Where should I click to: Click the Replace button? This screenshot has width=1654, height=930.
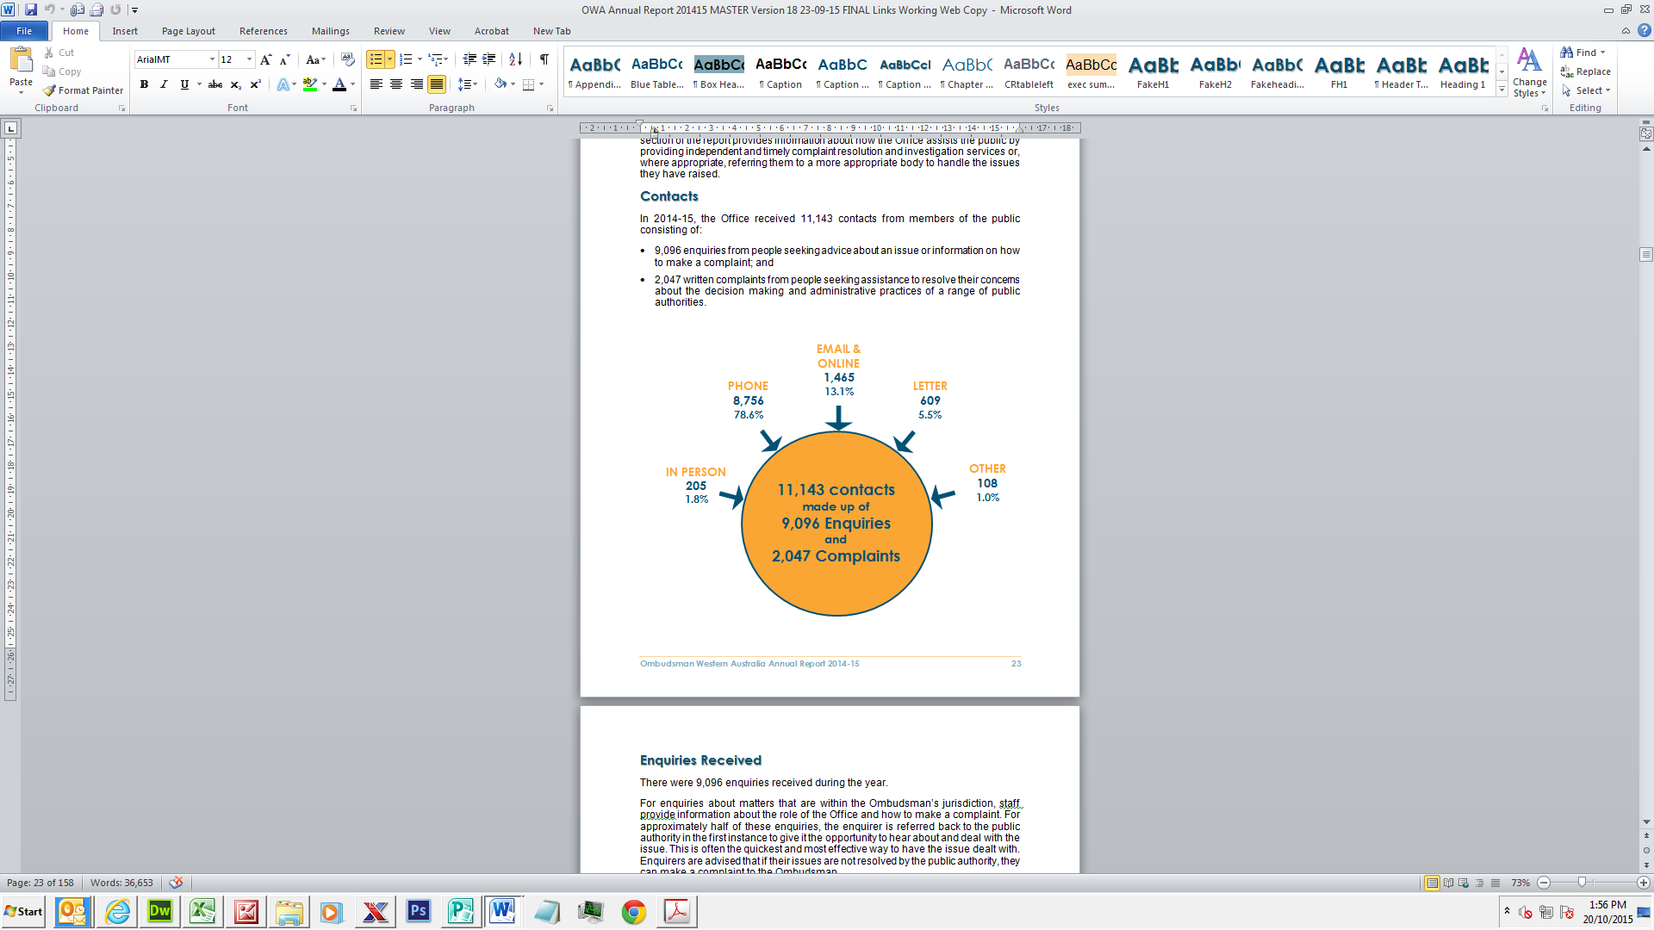coord(1585,71)
